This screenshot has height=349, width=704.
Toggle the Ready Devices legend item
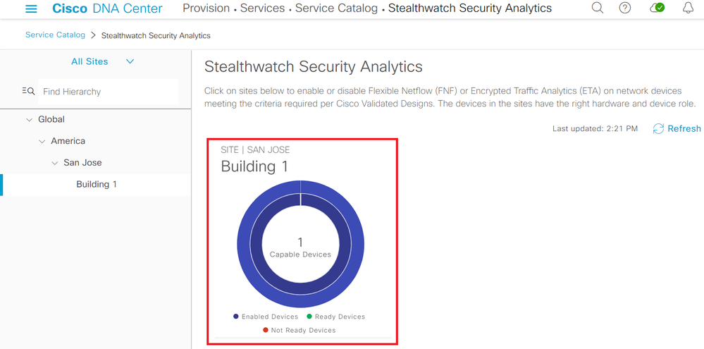(335, 317)
